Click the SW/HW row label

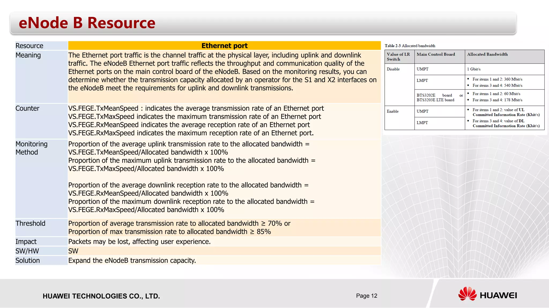click(27, 251)
